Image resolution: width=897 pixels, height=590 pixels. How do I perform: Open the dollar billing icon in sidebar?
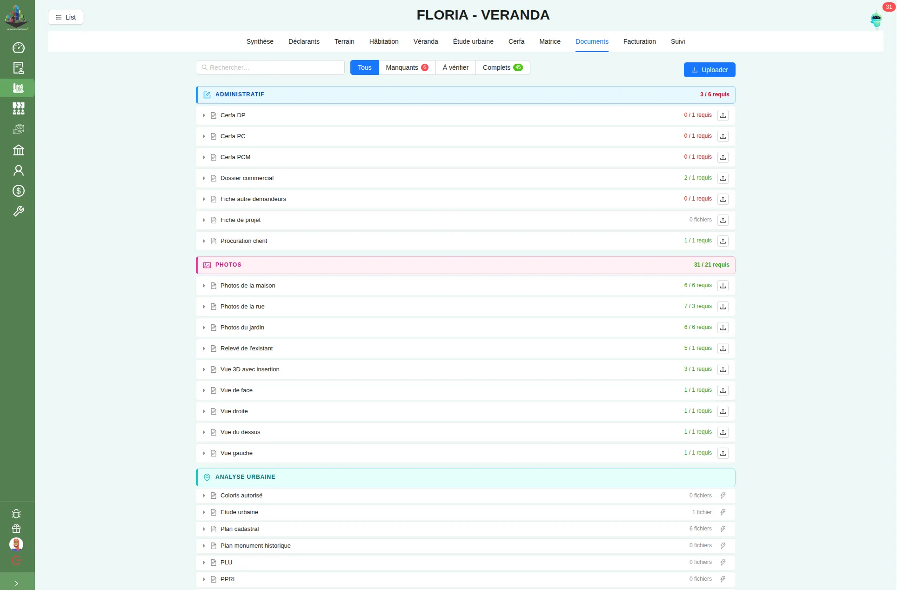(19, 191)
